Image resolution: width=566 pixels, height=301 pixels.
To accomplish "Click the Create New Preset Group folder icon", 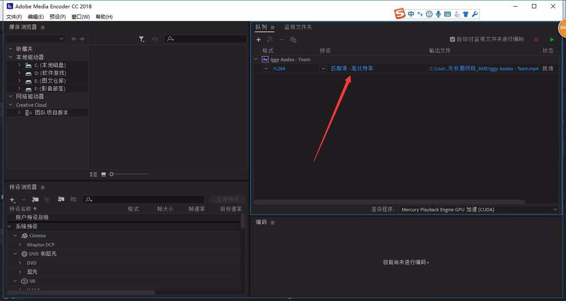I will click(x=35, y=199).
